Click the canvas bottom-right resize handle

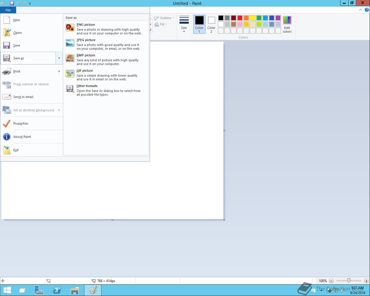click(x=224, y=220)
